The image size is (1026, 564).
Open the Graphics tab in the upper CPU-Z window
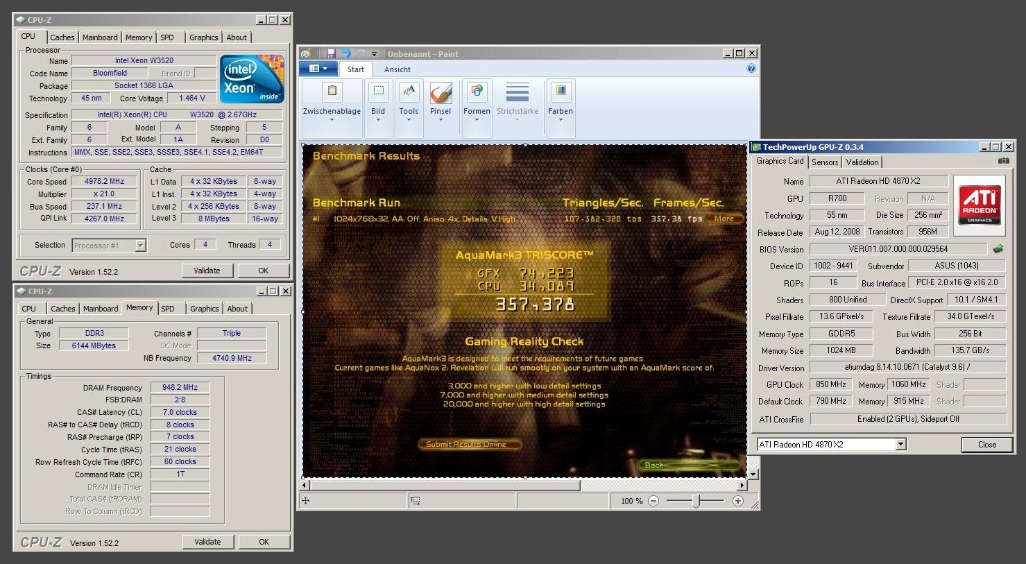[204, 37]
